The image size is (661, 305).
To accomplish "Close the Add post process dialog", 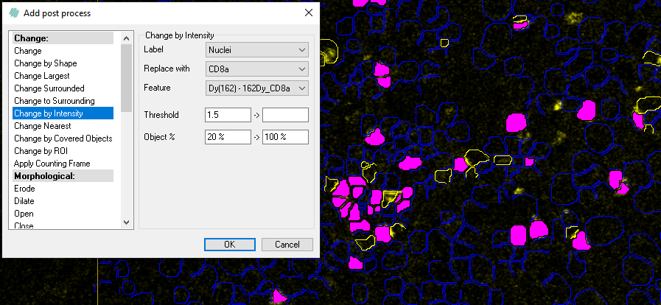I will 309,13.
